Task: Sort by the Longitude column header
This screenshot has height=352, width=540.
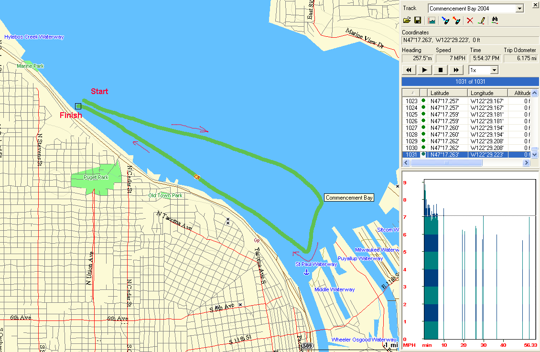Action: (487, 93)
